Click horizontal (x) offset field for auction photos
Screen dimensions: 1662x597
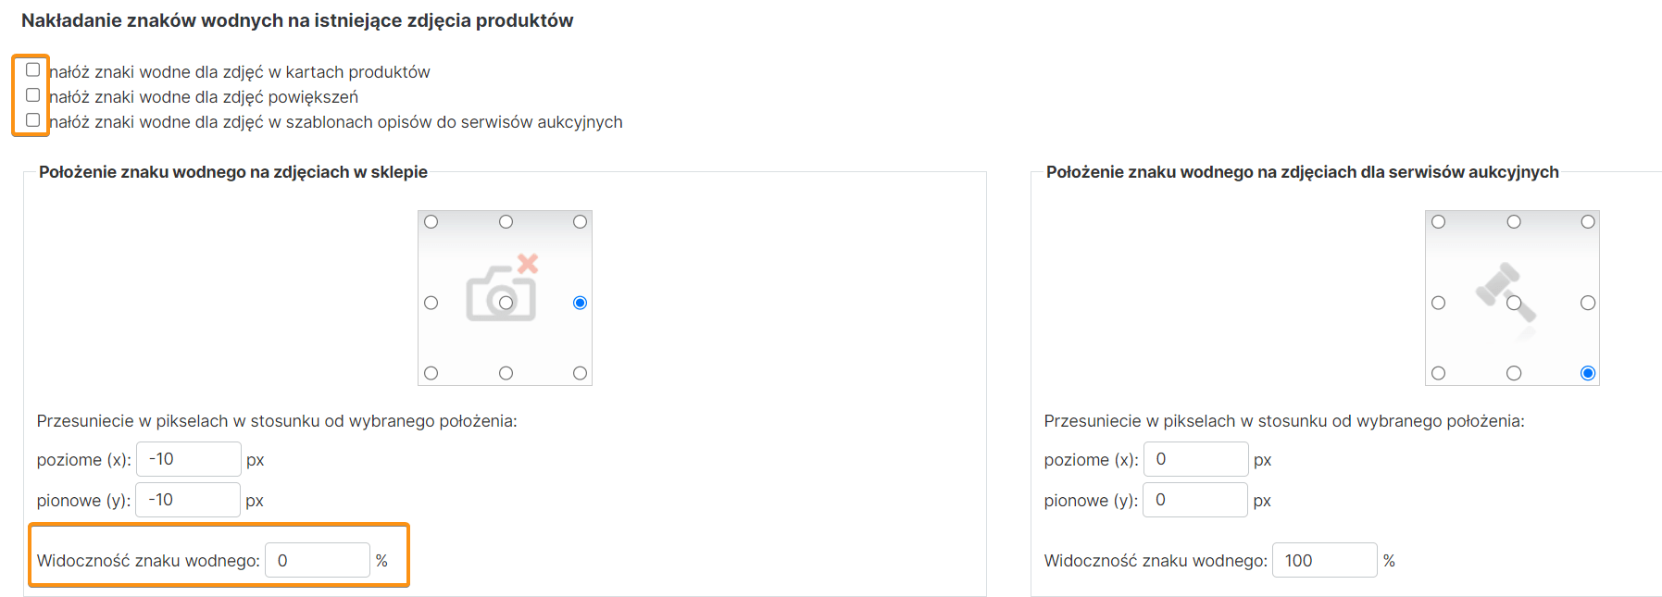[1196, 459]
